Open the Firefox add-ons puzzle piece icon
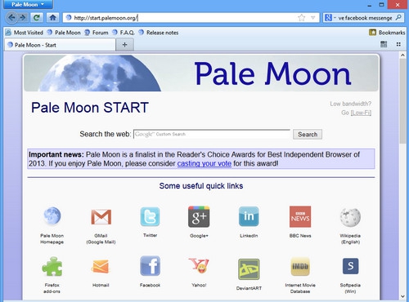 click(52, 267)
